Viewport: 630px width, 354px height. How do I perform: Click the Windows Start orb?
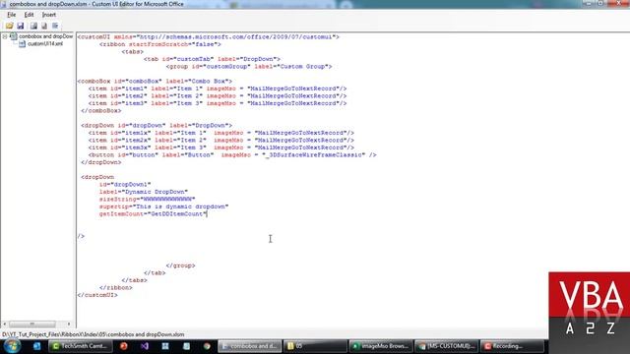[x=12, y=346]
